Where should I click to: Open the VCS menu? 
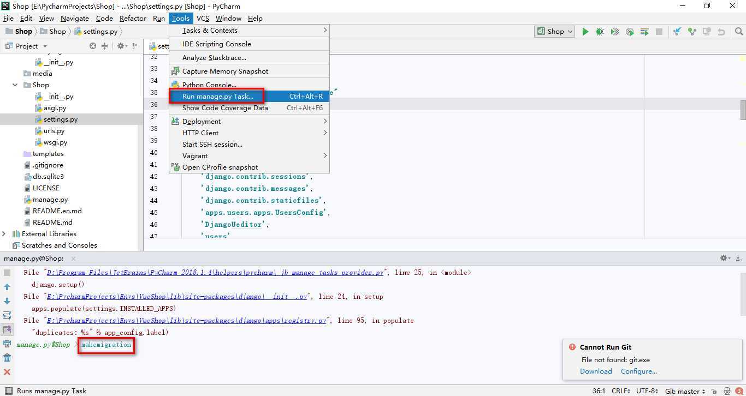pos(203,19)
